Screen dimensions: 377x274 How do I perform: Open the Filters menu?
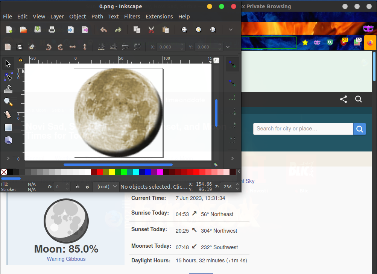coord(132,17)
